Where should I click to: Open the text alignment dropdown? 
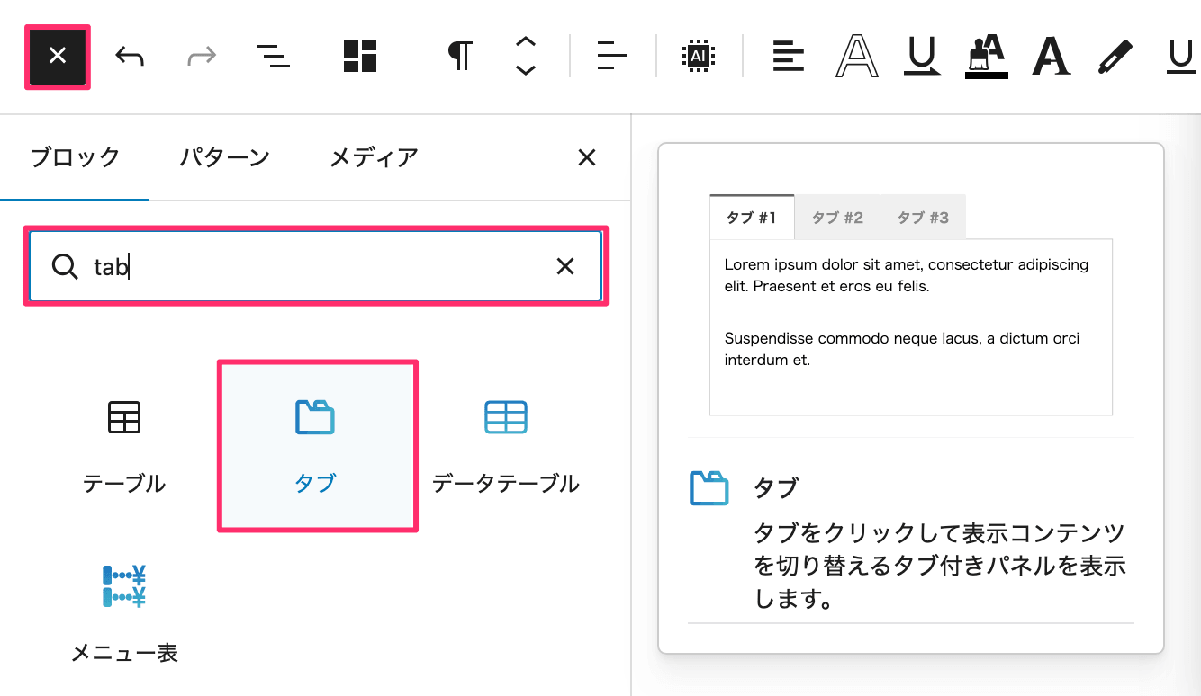coord(612,57)
